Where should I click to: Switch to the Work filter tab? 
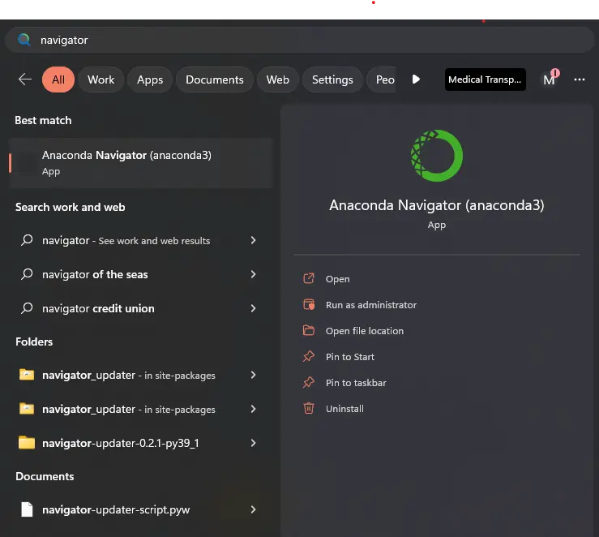101,79
